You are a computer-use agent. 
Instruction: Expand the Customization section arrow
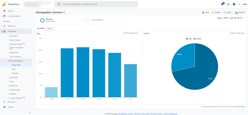pyautogui.click(x=2, y=16)
